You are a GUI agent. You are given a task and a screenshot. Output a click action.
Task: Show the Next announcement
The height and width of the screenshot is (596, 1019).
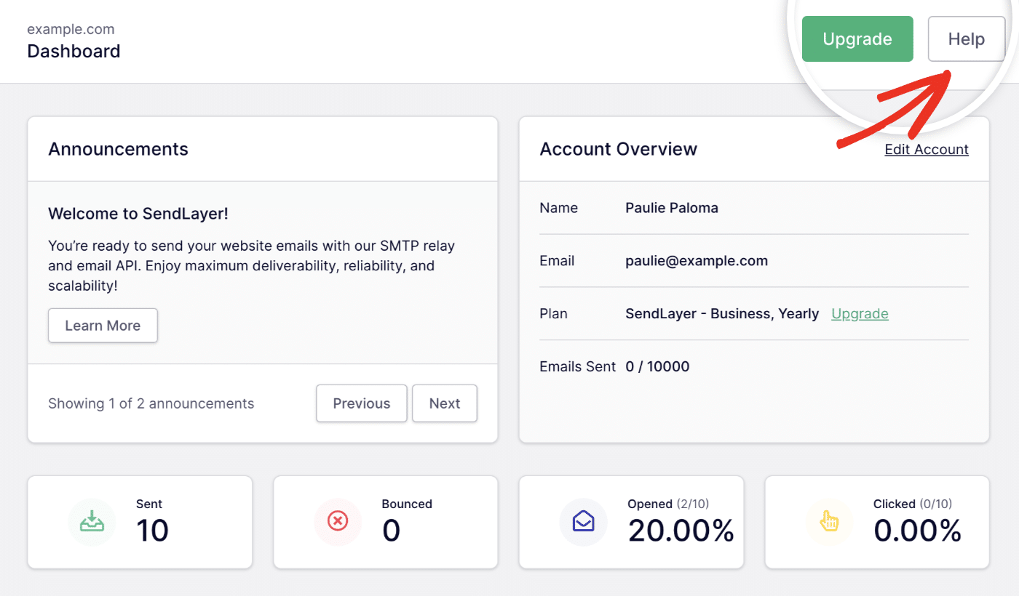pyautogui.click(x=445, y=403)
